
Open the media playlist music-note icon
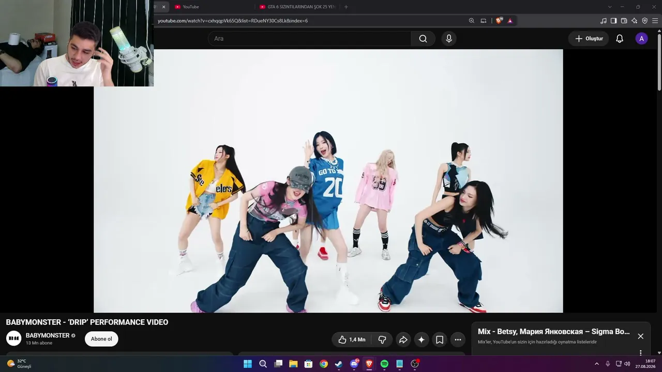click(604, 21)
